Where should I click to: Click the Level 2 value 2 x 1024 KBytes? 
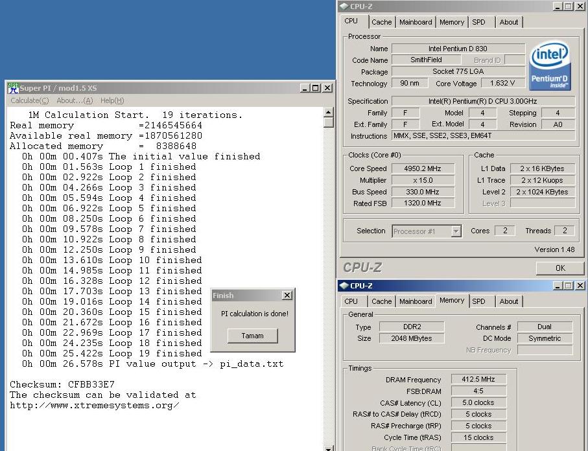542,192
